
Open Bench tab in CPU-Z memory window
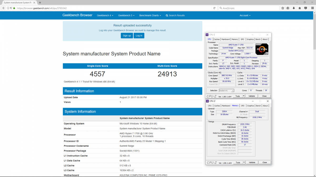click(258, 106)
